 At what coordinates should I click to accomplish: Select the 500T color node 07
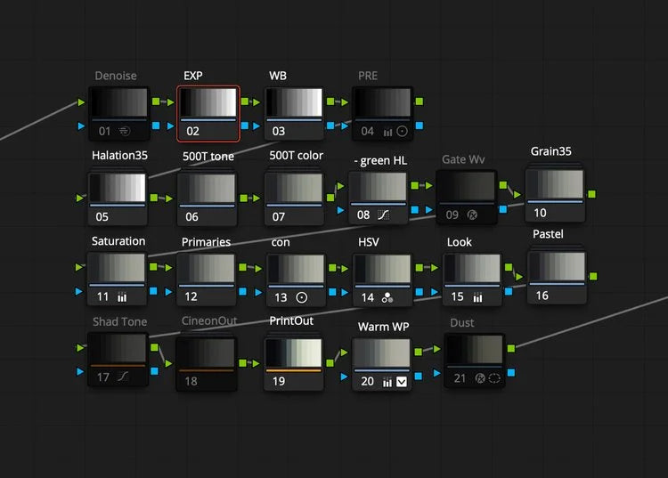pos(295,198)
